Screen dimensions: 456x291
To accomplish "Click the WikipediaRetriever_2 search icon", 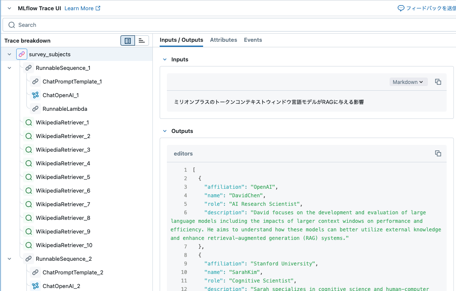I will click(29, 136).
